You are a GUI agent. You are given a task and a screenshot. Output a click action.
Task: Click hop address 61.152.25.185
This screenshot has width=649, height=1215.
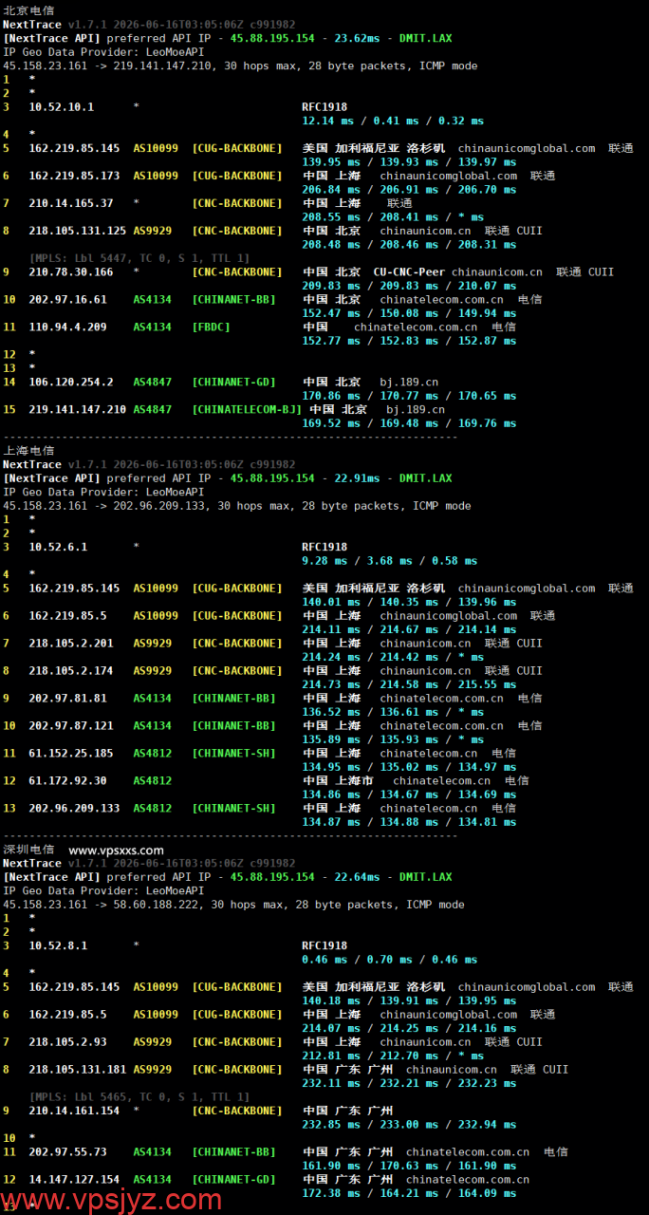[71, 753]
